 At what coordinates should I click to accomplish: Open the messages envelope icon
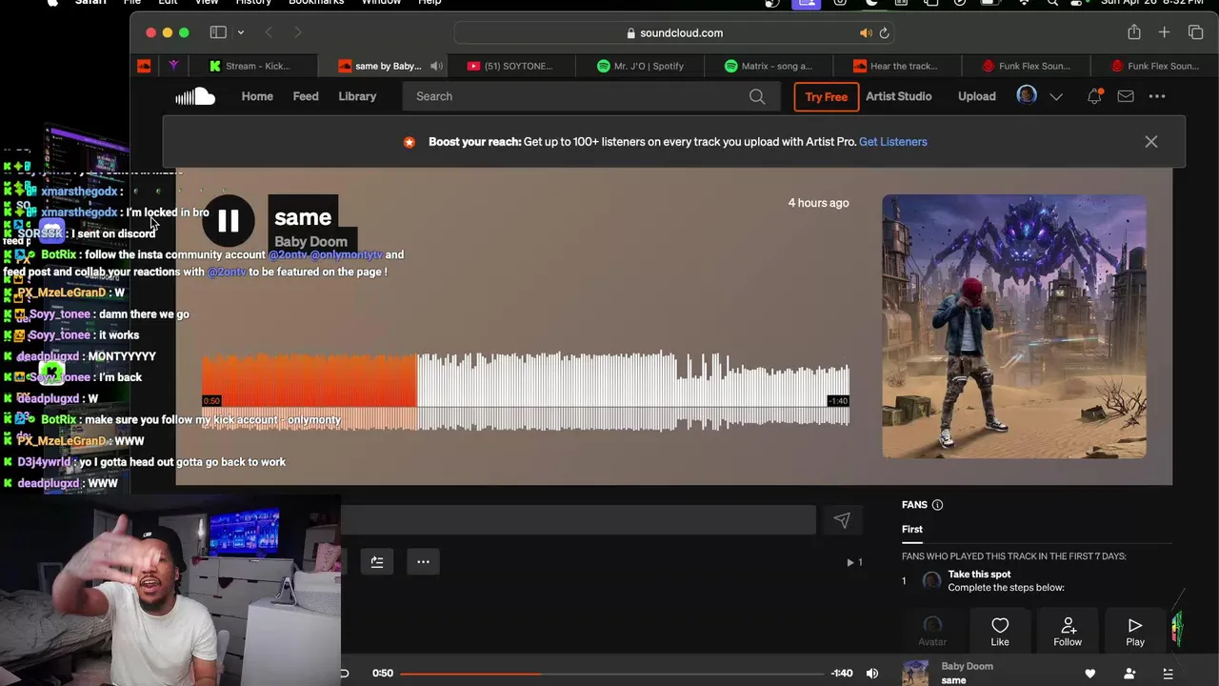(1126, 96)
